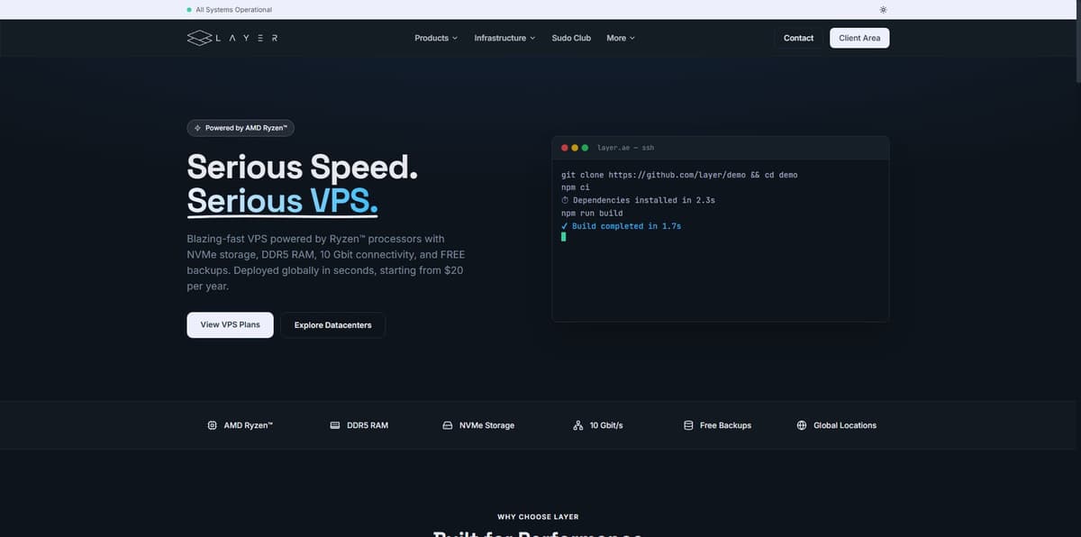Click the AMD Ryzen feature label
Viewport: 1081px width, 537px height.
coord(248,425)
